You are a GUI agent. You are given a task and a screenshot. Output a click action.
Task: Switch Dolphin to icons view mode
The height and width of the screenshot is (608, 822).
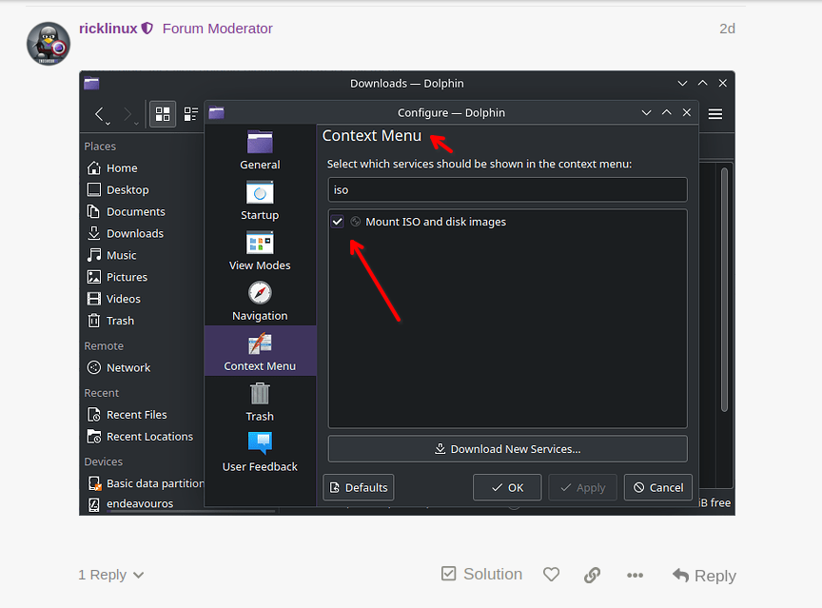[163, 114]
